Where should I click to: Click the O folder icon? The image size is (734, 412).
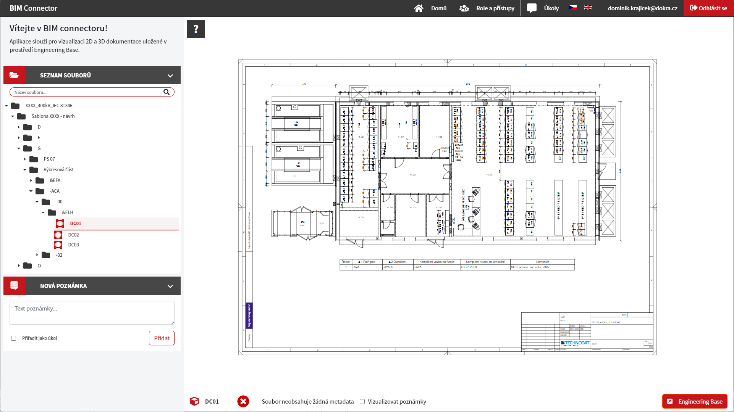pos(27,266)
